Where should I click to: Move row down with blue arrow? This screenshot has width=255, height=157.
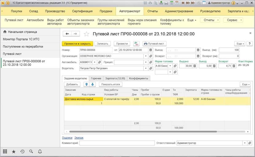92,84
